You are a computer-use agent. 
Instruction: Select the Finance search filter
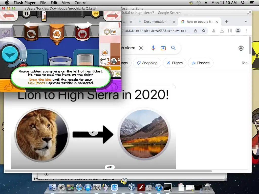(x=201, y=63)
